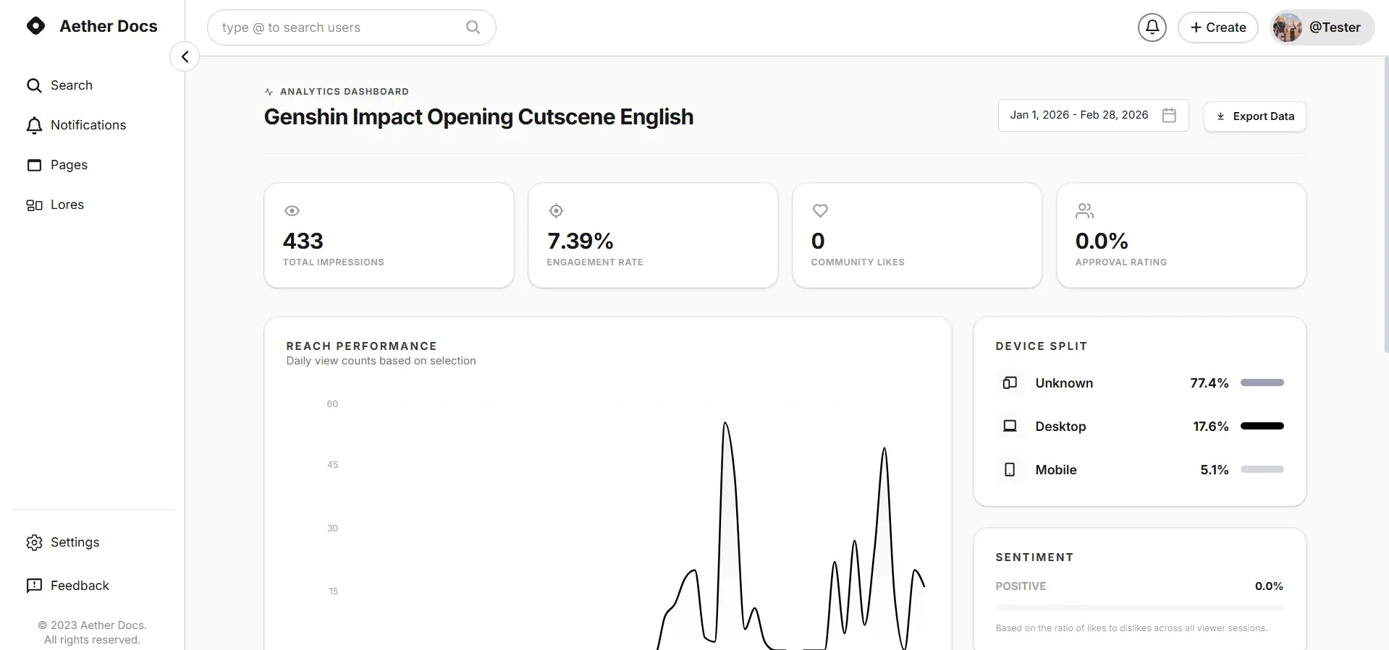Click the people icon above Approval Rating
1389x650 pixels.
coord(1084,211)
